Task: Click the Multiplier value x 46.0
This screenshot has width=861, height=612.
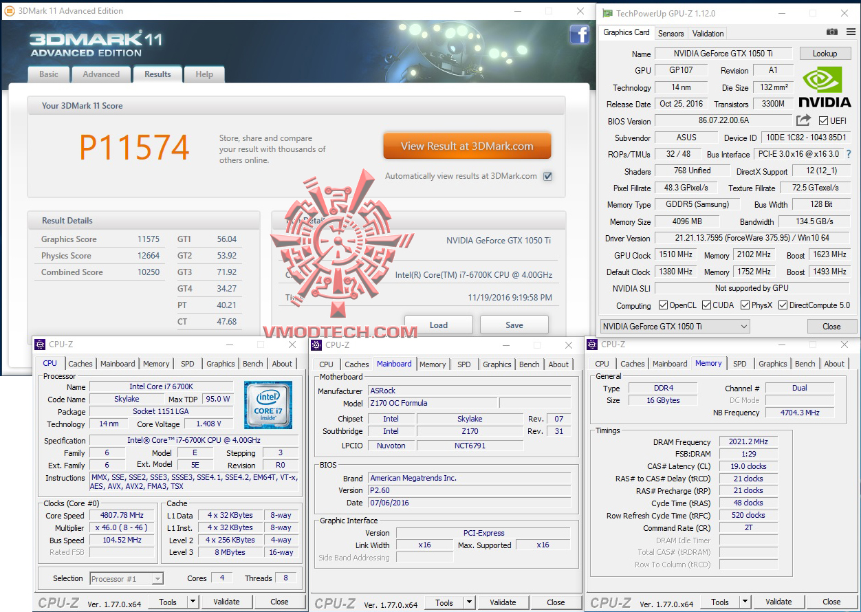Action: [x=122, y=528]
